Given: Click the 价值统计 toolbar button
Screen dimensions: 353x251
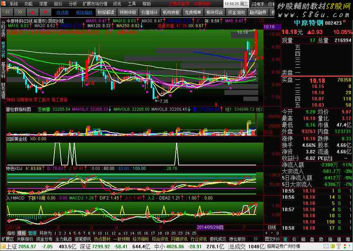Looking at the screenshot, I should (149, 13).
